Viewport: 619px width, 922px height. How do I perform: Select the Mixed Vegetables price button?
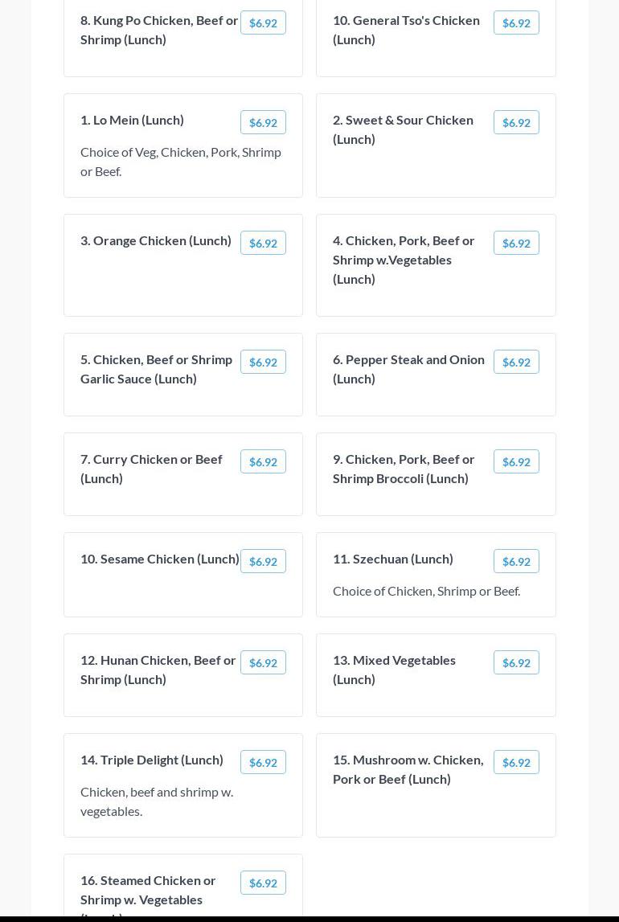tap(516, 662)
